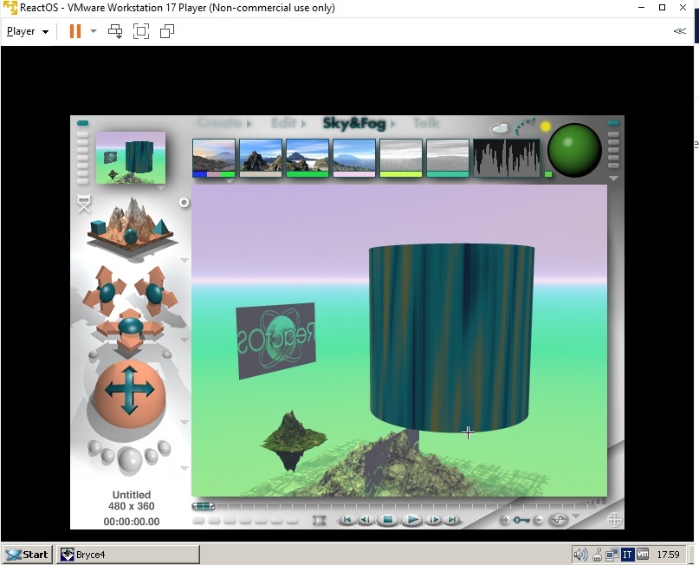This screenshot has width=699, height=565.
Task: Click the timeline scrubber handle
Action: [x=204, y=506]
